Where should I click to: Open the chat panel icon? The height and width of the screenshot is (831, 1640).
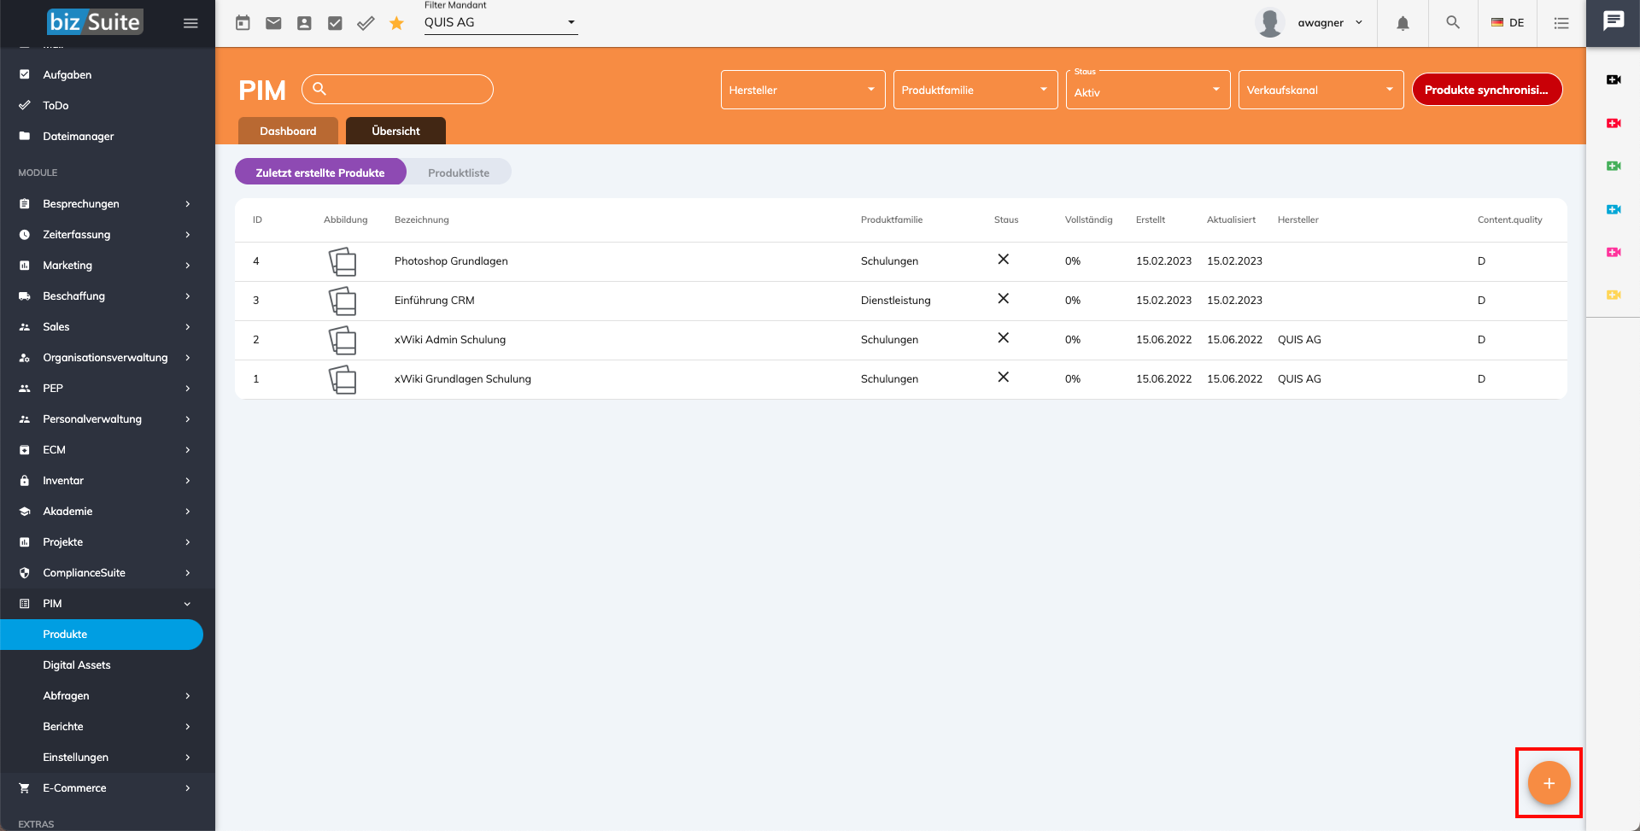tap(1614, 21)
